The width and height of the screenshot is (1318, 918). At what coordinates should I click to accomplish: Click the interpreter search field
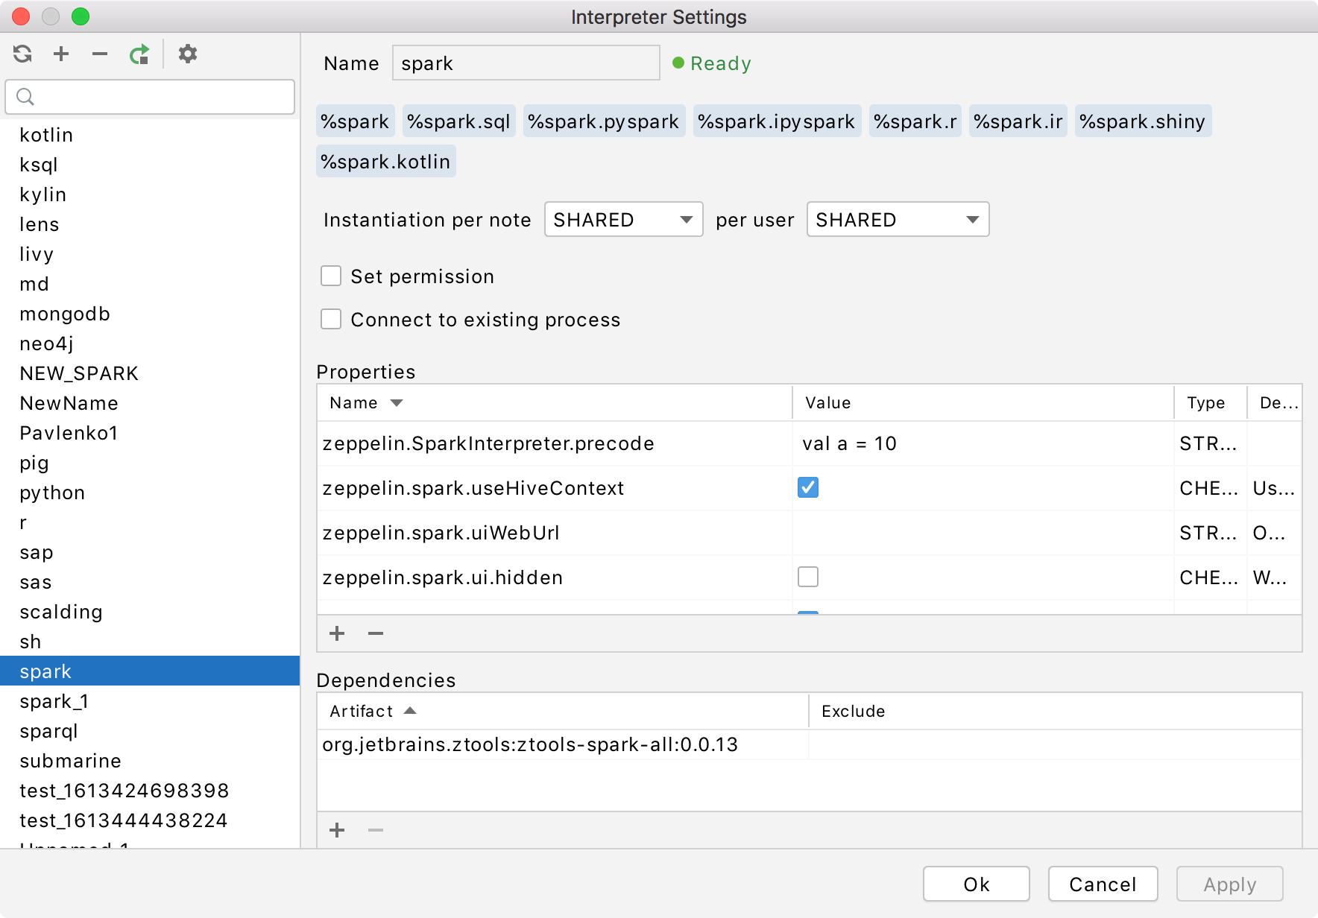tap(149, 97)
